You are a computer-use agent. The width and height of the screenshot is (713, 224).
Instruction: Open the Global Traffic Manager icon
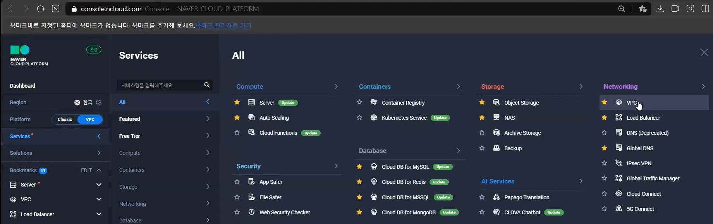619,178
